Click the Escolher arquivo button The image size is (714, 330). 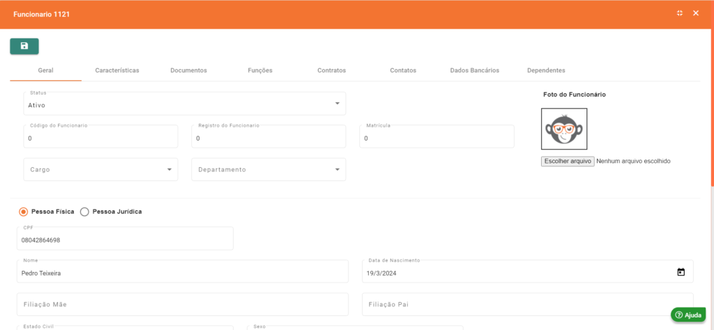point(568,161)
